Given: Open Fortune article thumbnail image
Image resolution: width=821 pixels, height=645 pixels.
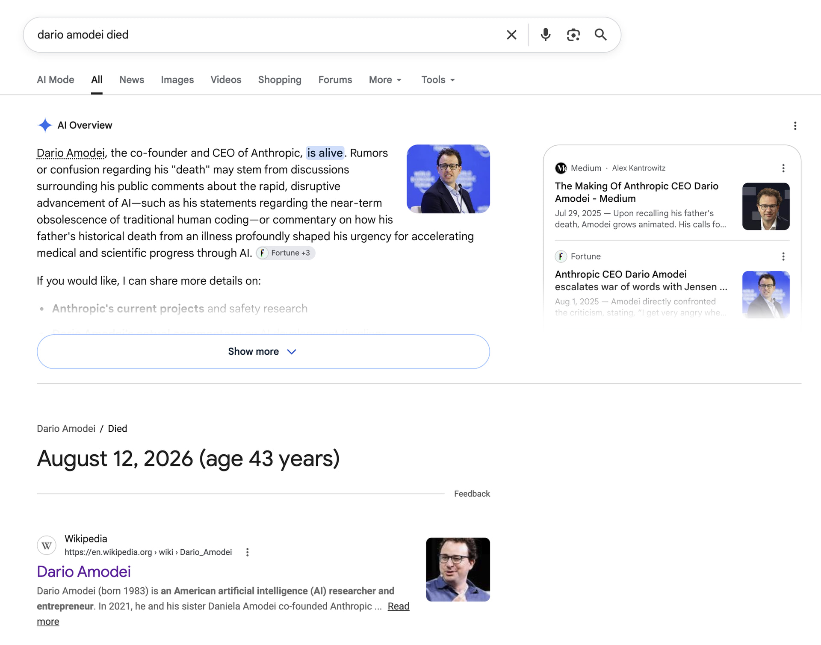Looking at the screenshot, I should (x=766, y=295).
